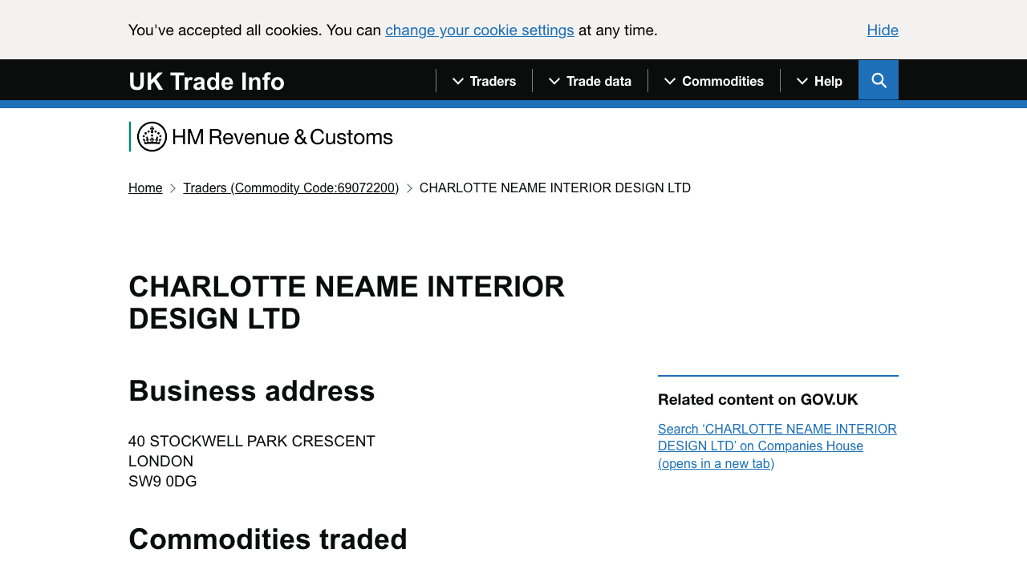Select the HM Revenue & Customs crown logo
Viewport: 1027px width, 577px height.
pyautogui.click(x=152, y=136)
